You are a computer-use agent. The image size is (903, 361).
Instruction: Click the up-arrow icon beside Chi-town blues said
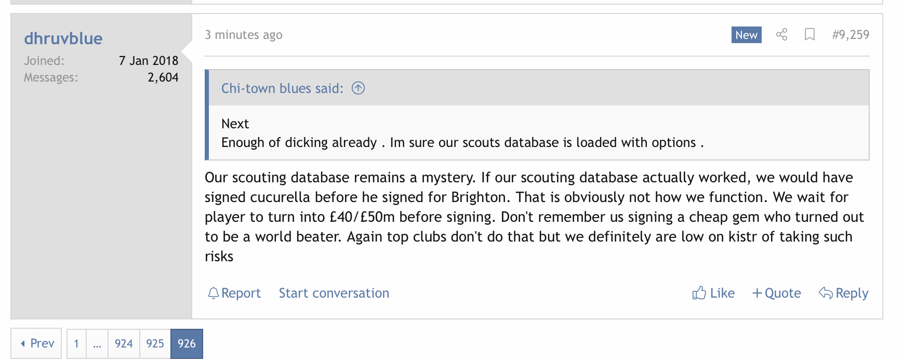[358, 88]
